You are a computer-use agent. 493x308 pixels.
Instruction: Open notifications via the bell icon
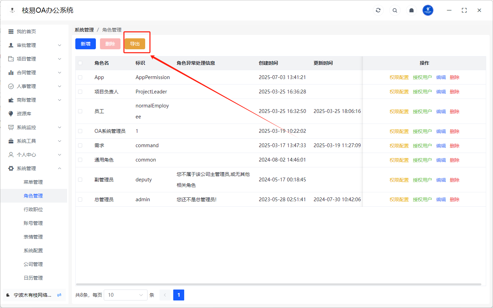coord(412,10)
